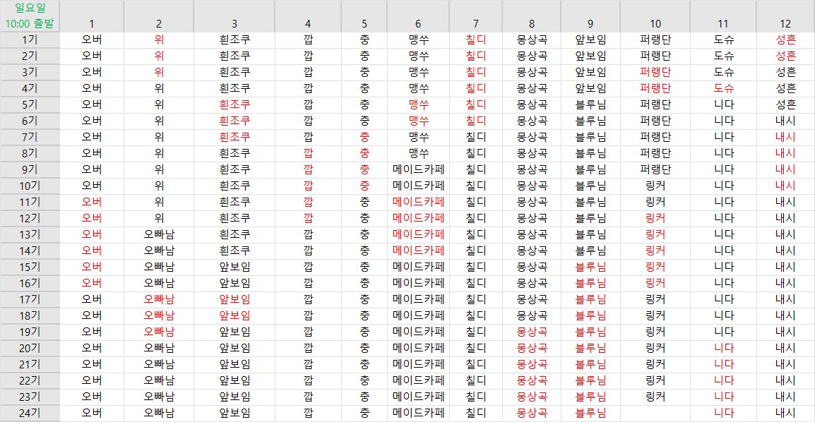Click red 메이드카페 in row 11기
Image resolution: width=815 pixels, height=422 pixels.
coord(418,202)
